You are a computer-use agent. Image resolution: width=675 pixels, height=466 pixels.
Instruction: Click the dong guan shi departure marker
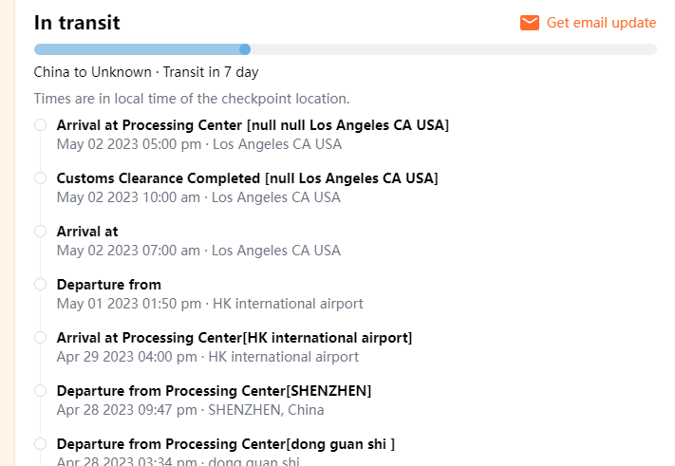40,444
